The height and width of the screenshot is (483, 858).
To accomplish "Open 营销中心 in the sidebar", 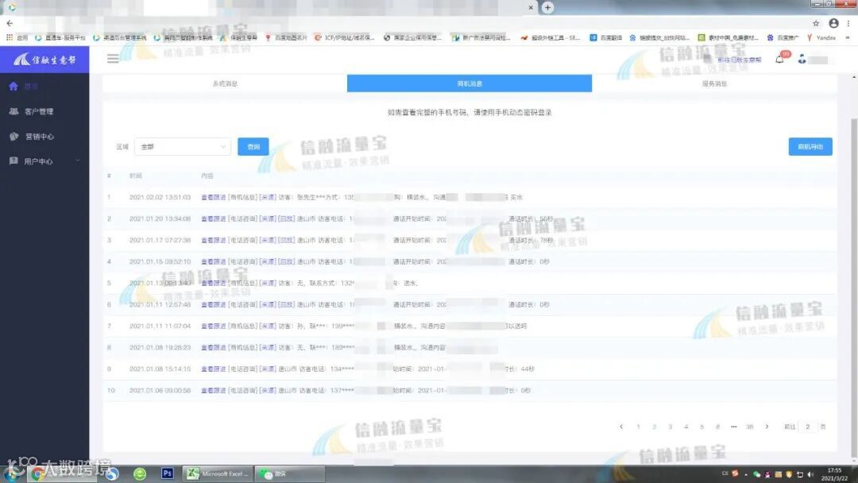I will pos(40,136).
